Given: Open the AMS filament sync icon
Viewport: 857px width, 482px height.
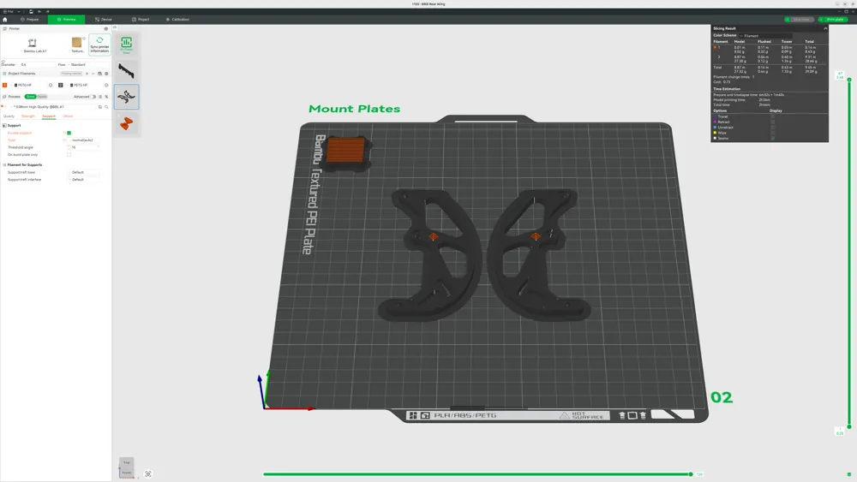Looking at the screenshot, I should pos(99,73).
